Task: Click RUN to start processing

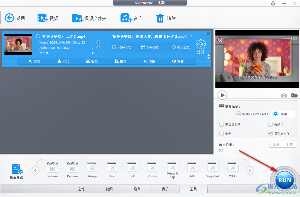Action: (x=284, y=180)
